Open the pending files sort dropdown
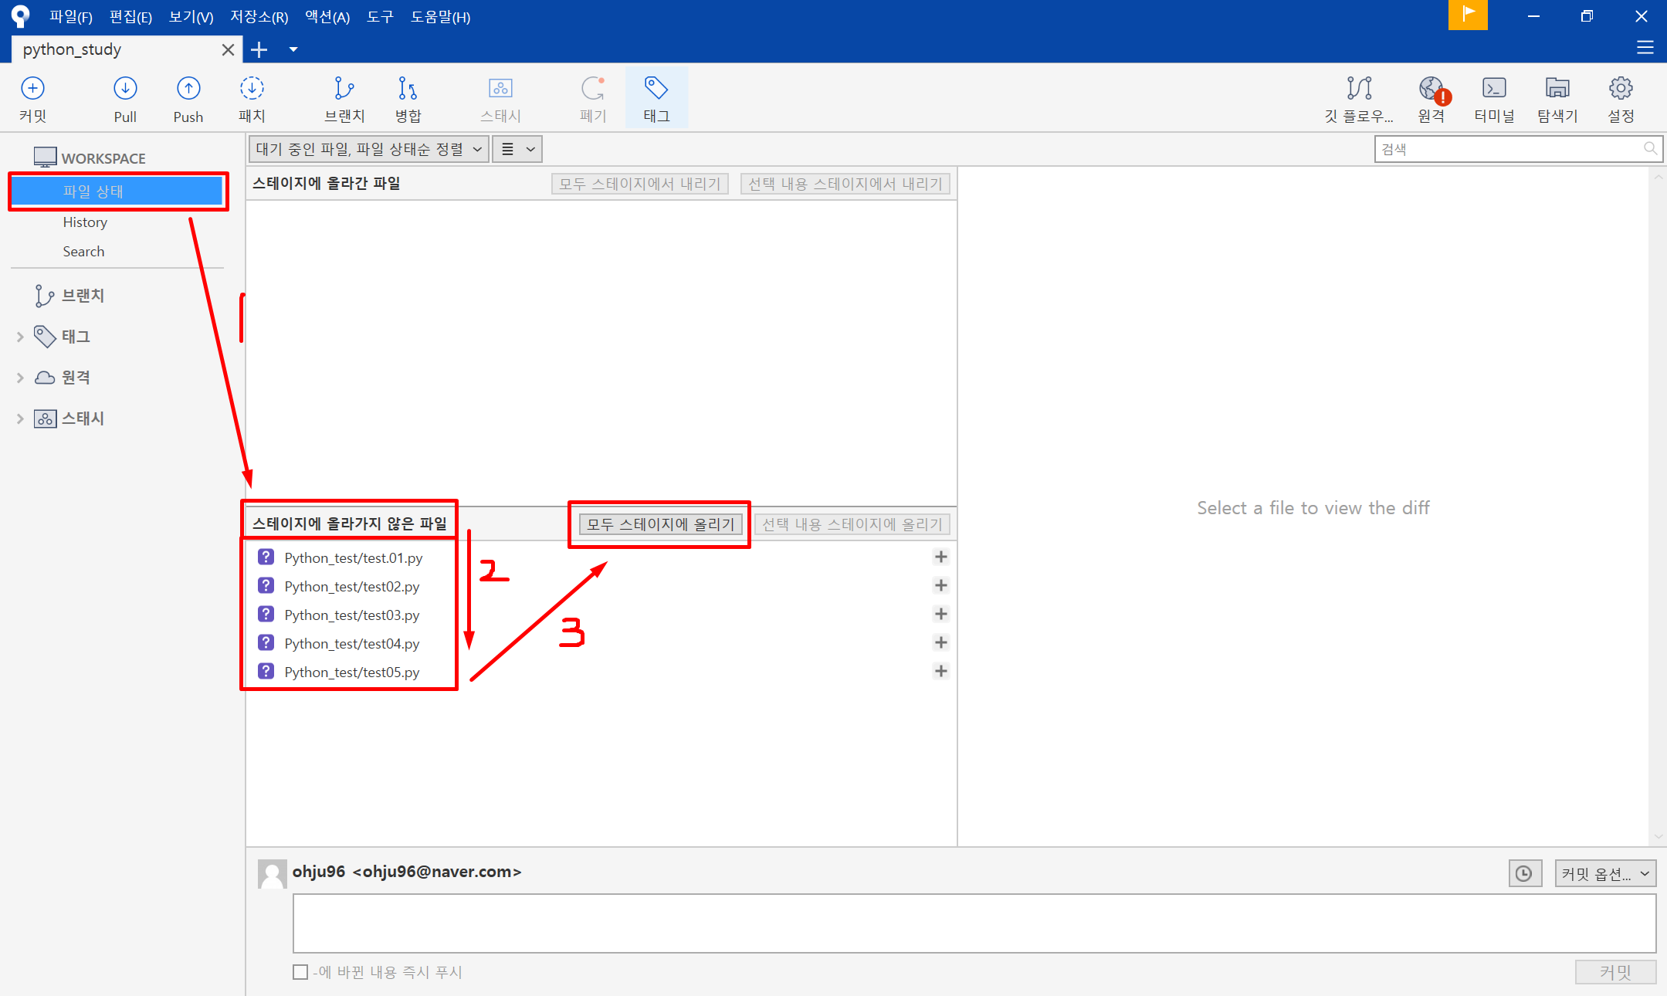Screen dimensions: 1667x996 (x=368, y=149)
